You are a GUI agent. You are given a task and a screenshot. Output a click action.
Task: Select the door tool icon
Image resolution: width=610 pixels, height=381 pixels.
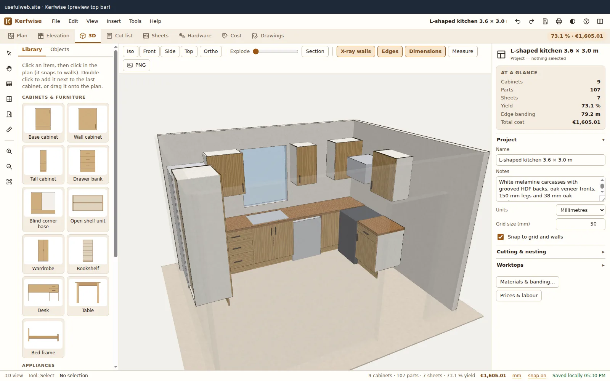[9, 114]
